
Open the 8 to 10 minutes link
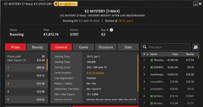pos(95,73)
